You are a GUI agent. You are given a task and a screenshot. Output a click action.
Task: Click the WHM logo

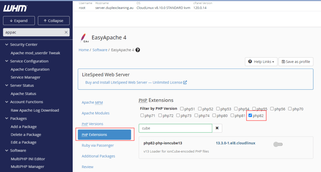[x=15, y=8]
